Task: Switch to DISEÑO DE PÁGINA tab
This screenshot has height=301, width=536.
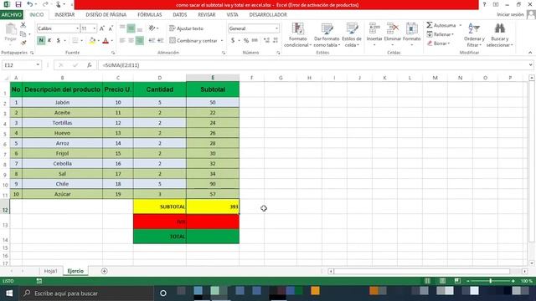Action: pos(106,15)
